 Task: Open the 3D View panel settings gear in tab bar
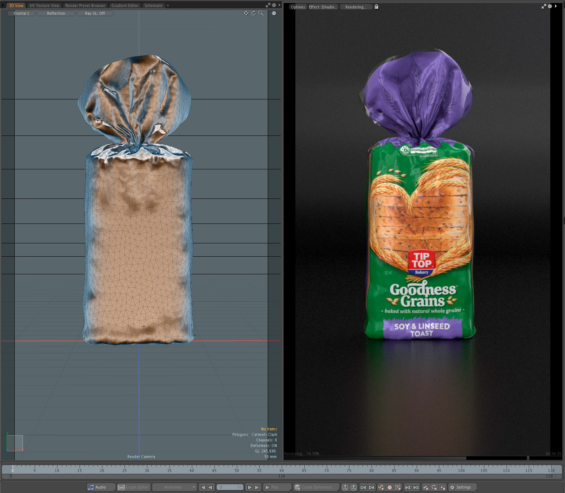[x=274, y=6]
